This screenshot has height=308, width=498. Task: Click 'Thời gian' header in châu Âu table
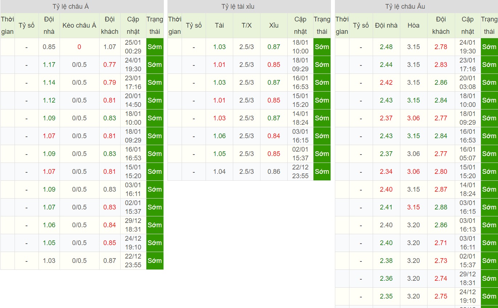(342, 25)
